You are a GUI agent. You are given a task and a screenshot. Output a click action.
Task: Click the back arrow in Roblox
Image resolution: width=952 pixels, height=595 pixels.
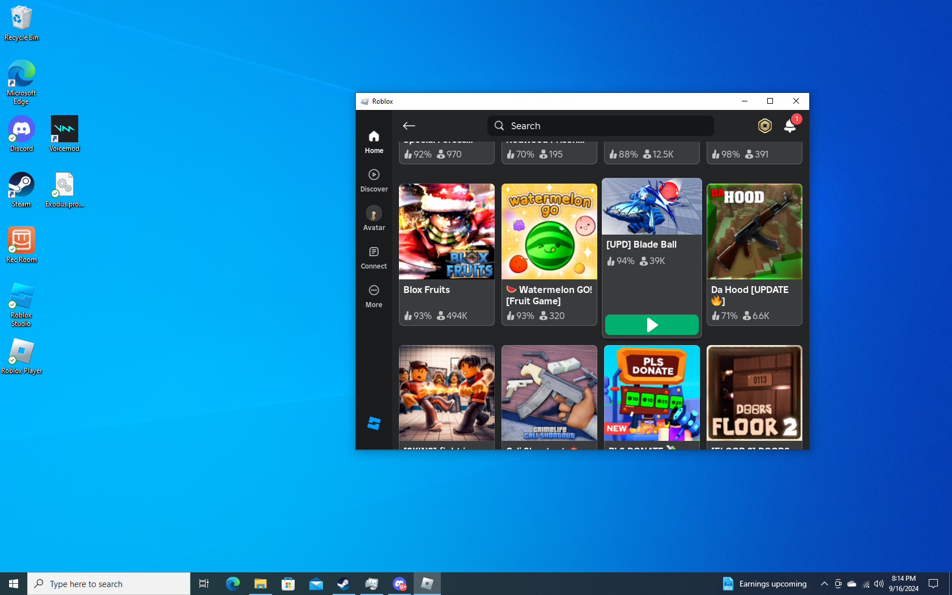pyautogui.click(x=409, y=126)
